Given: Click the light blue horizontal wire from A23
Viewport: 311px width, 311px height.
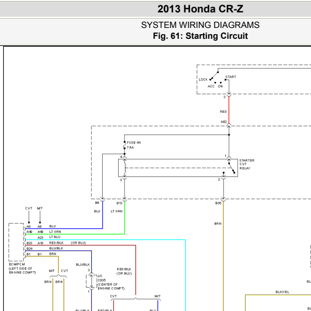Looking at the screenshot, I should (x=105, y=240).
